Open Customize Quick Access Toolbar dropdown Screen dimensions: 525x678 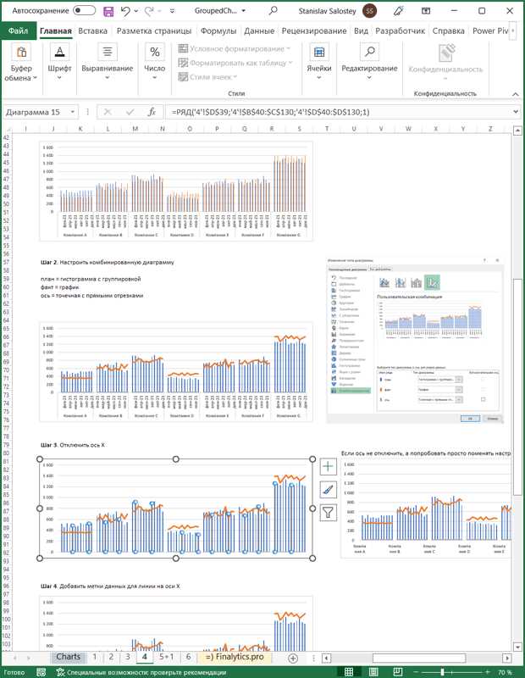[172, 11]
